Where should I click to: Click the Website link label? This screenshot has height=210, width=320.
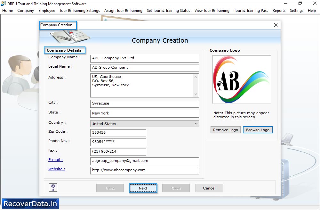point(57,169)
